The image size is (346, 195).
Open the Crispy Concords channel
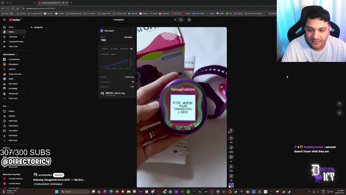tap(14, 74)
